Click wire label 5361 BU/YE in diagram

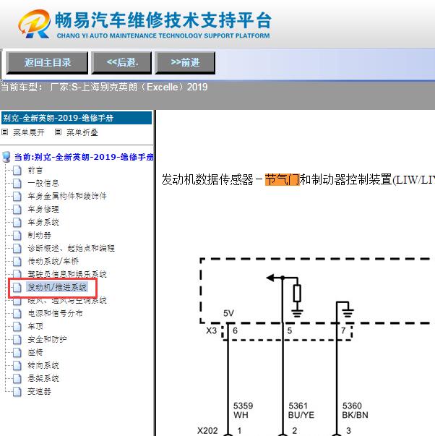coord(301,410)
